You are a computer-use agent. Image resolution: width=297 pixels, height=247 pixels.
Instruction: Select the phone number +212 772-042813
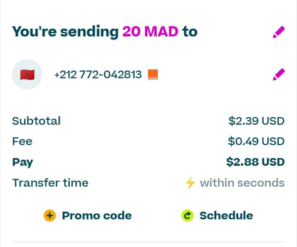pyautogui.click(x=98, y=75)
